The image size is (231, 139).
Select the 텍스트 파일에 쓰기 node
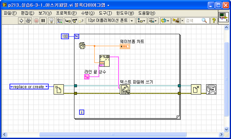coord(125,89)
